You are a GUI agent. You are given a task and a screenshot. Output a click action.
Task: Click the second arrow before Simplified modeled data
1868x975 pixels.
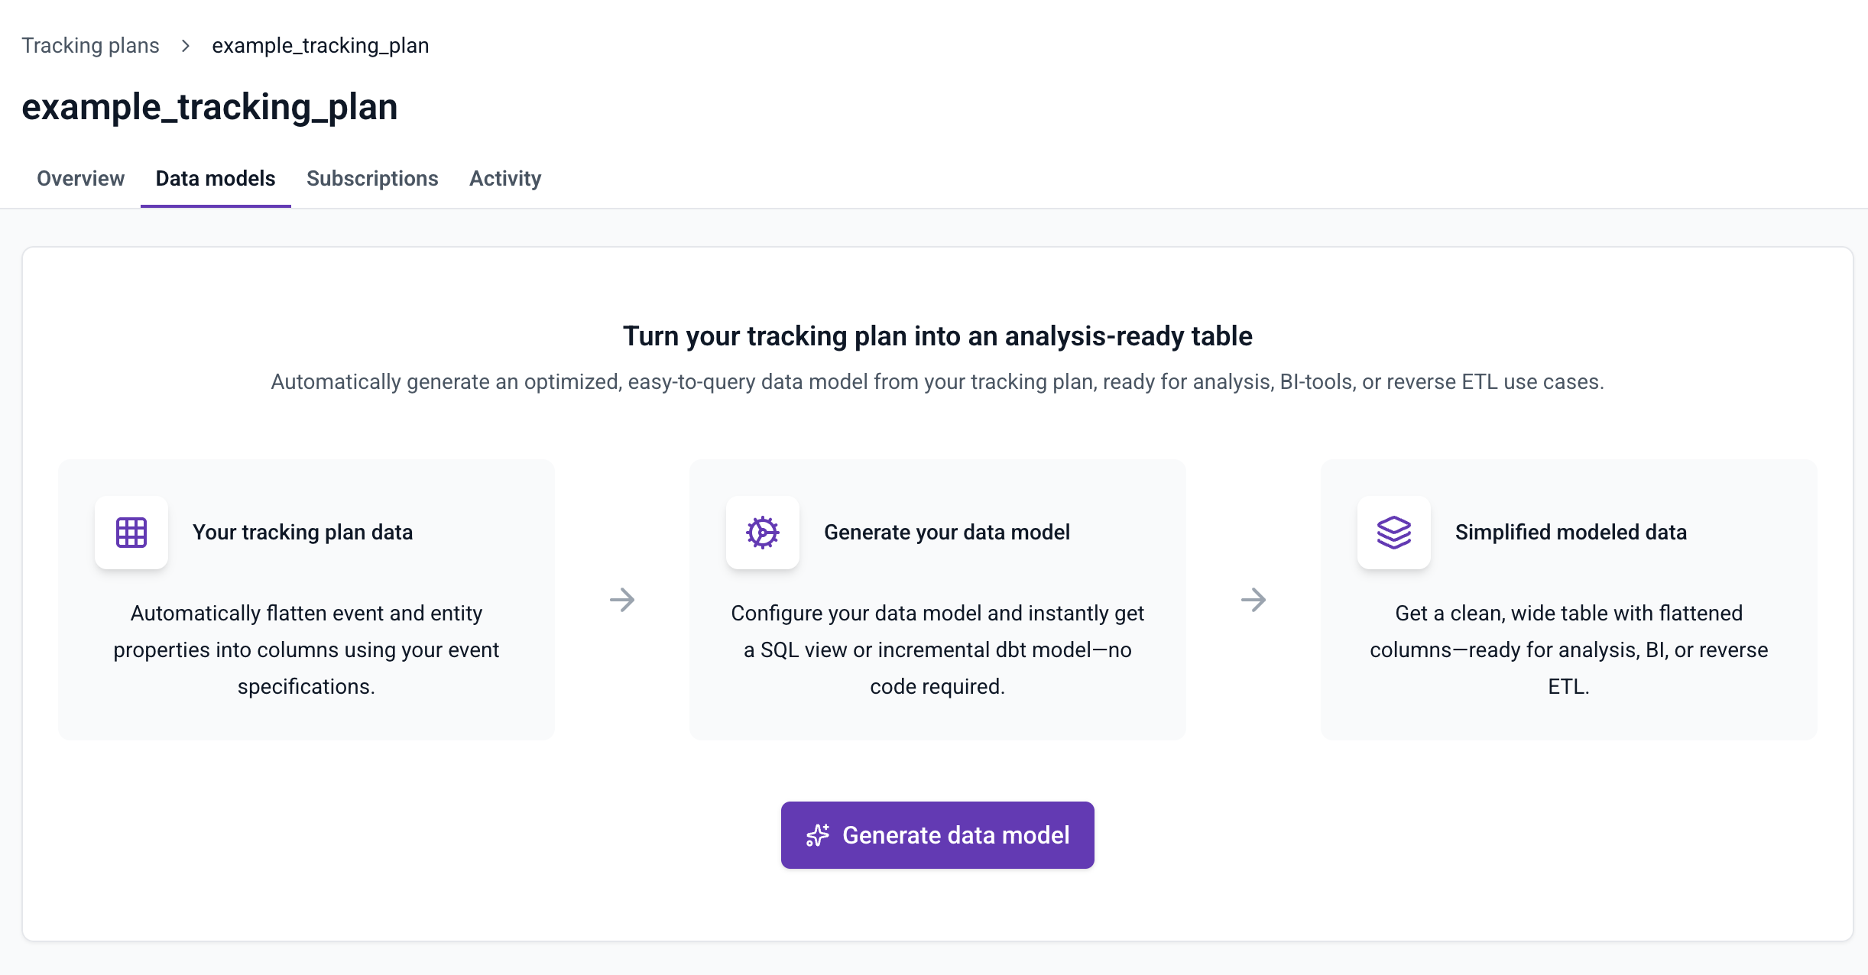point(1253,601)
